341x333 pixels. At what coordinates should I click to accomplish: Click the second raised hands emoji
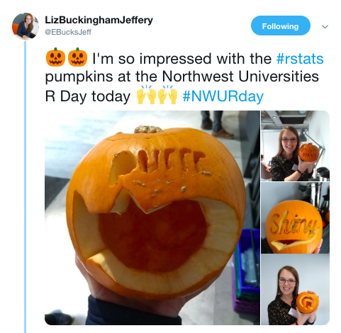[168, 95]
